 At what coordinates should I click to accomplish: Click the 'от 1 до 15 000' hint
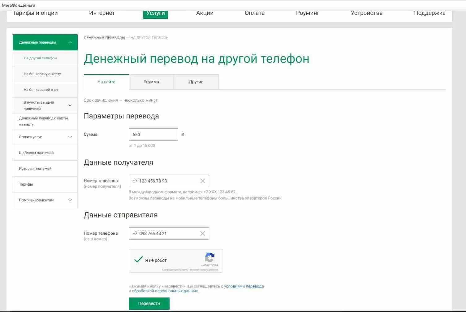pyautogui.click(x=142, y=146)
